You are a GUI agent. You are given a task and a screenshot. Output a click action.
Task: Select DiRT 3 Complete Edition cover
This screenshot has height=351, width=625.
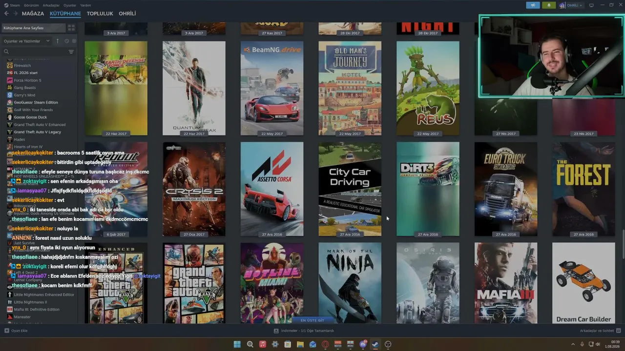(x=428, y=189)
